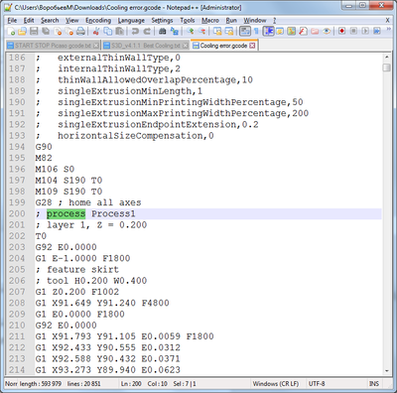Click the Save floppy disk icon
The height and width of the screenshot is (393, 397).
point(34,32)
